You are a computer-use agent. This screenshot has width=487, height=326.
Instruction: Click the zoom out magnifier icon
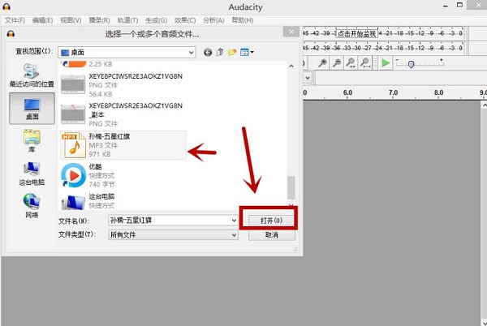click(337, 63)
